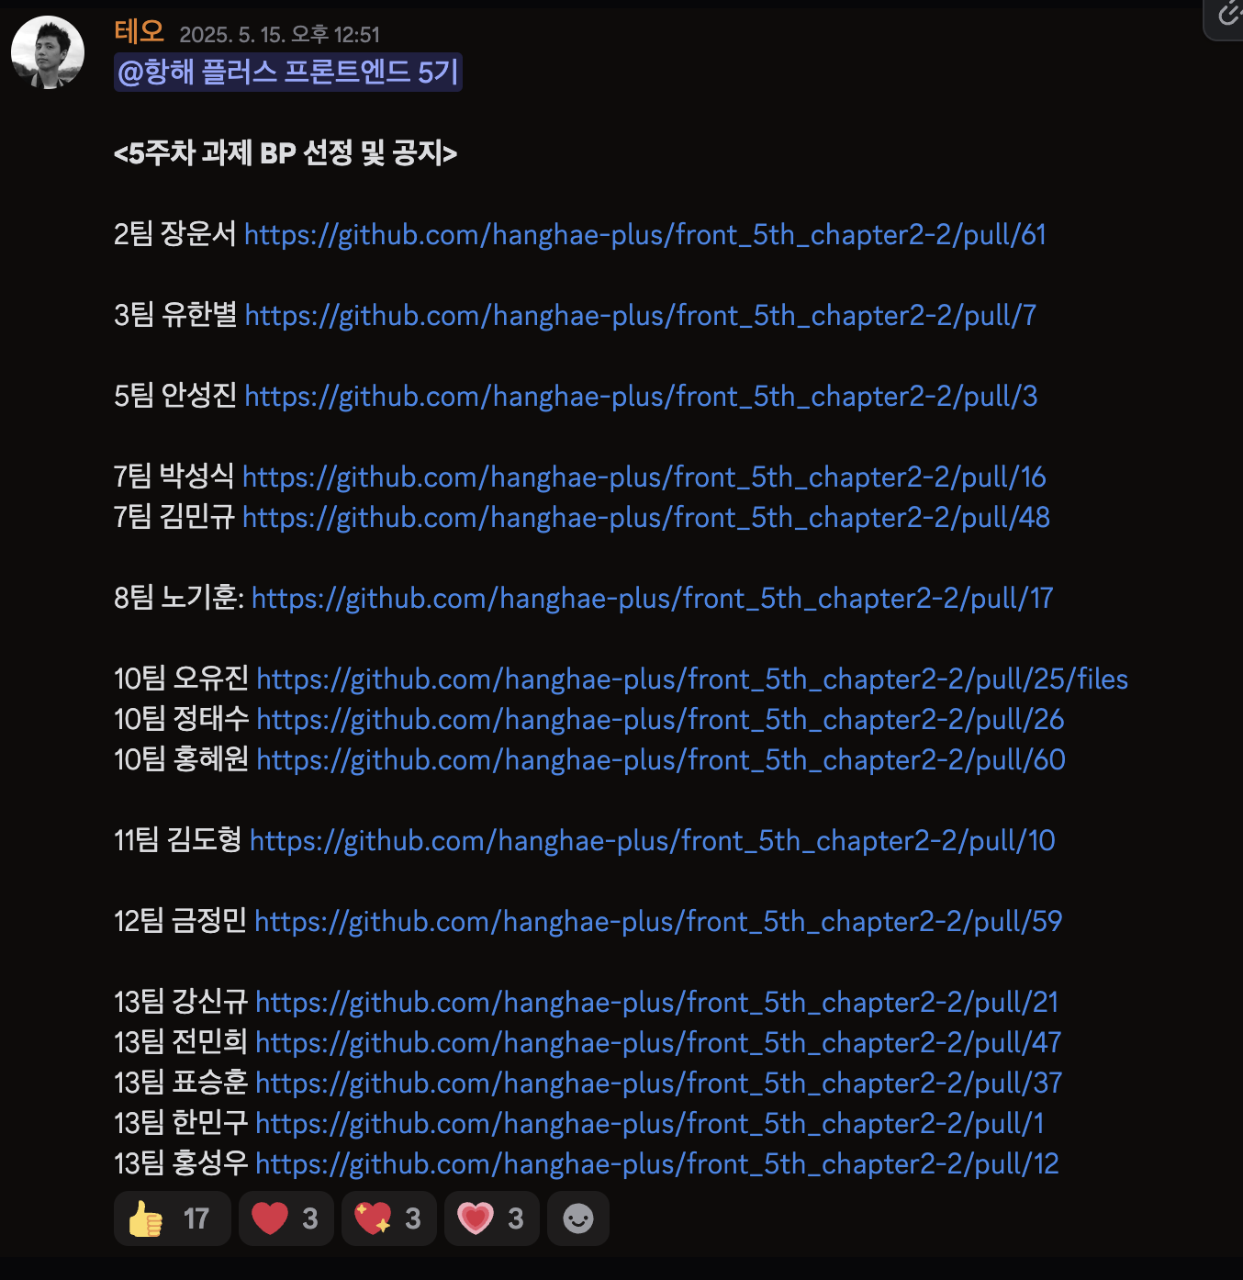Open 홍혜원's pull/60 link
The height and width of the screenshot is (1280, 1243).
point(661,760)
